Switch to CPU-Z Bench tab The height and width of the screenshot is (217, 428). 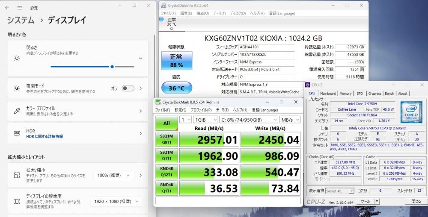(x=389, y=94)
